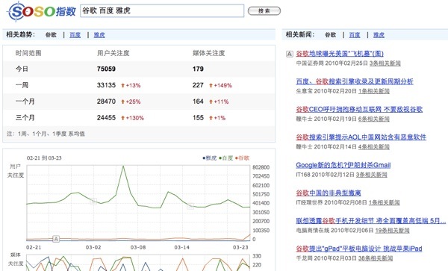Image resolution: width=448 pixels, height=271 pixels.
Task: Select 雅虎 in 相关趋势 tabs
Action: click(99, 35)
